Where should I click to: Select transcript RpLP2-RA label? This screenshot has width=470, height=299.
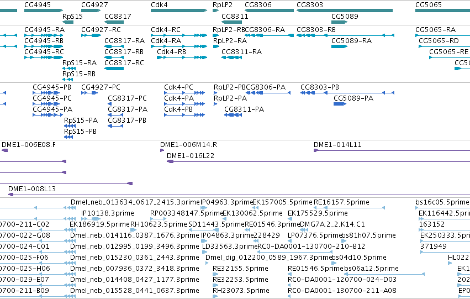pos(230,41)
